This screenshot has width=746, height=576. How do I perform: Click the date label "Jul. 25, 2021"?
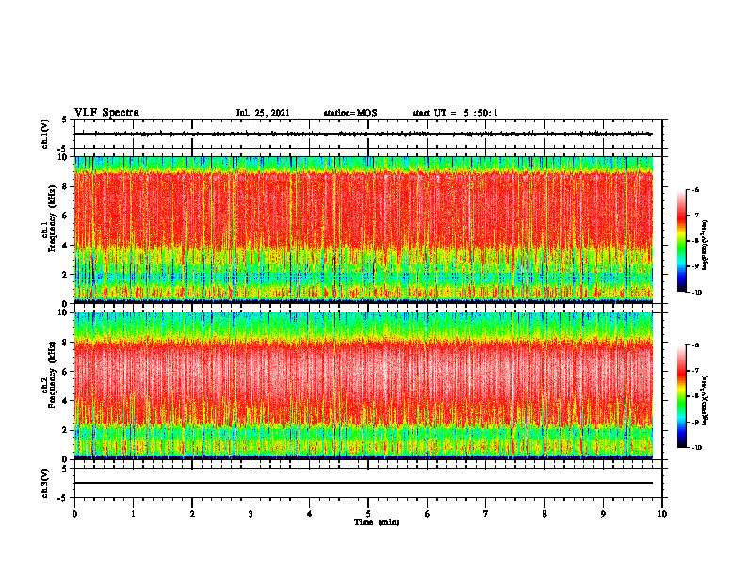(263, 113)
